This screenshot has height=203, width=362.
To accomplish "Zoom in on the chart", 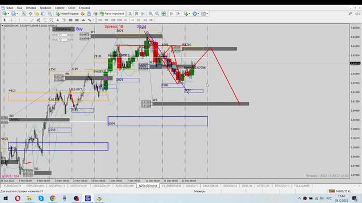I will pyautogui.click(x=150, y=14).
